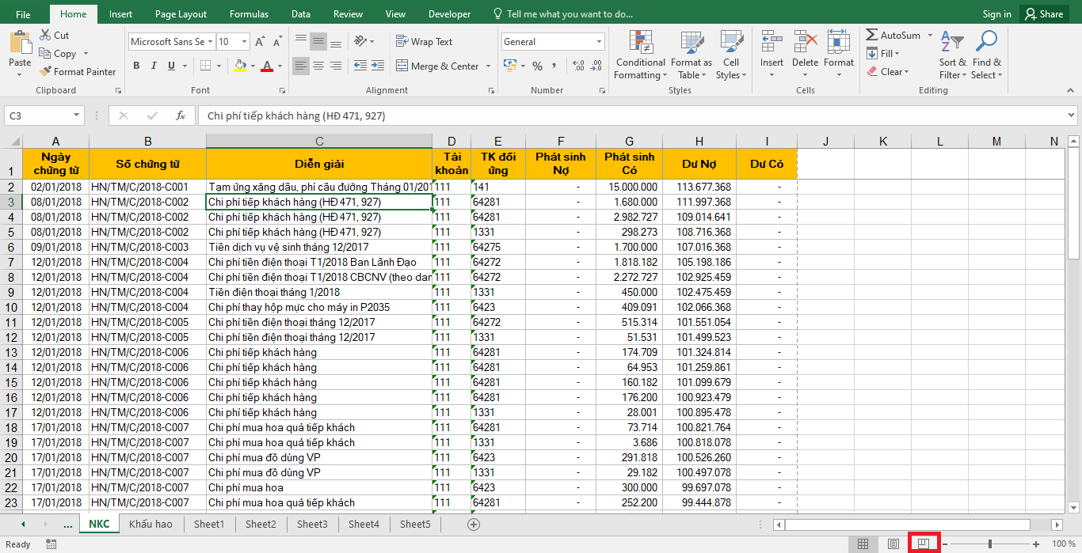Click the AutoSum sigma icon

coord(871,36)
